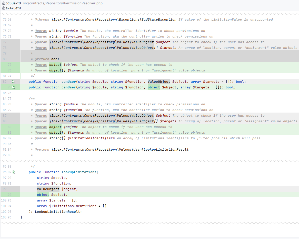This screenshot has height=239, width=299.
Task: Click the implementations gutter icon on line 82
Action: (14, 81)
